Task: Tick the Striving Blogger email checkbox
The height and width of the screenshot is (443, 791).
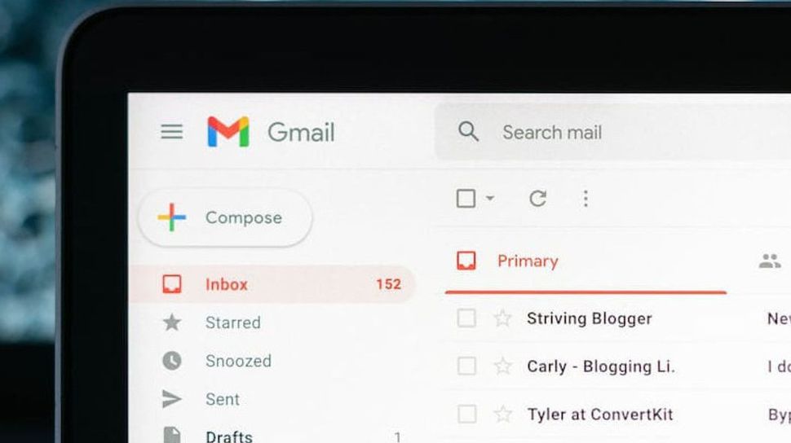Action: coord(466,318)
